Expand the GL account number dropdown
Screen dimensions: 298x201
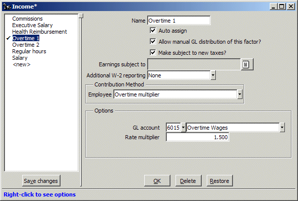pos(183,128)
